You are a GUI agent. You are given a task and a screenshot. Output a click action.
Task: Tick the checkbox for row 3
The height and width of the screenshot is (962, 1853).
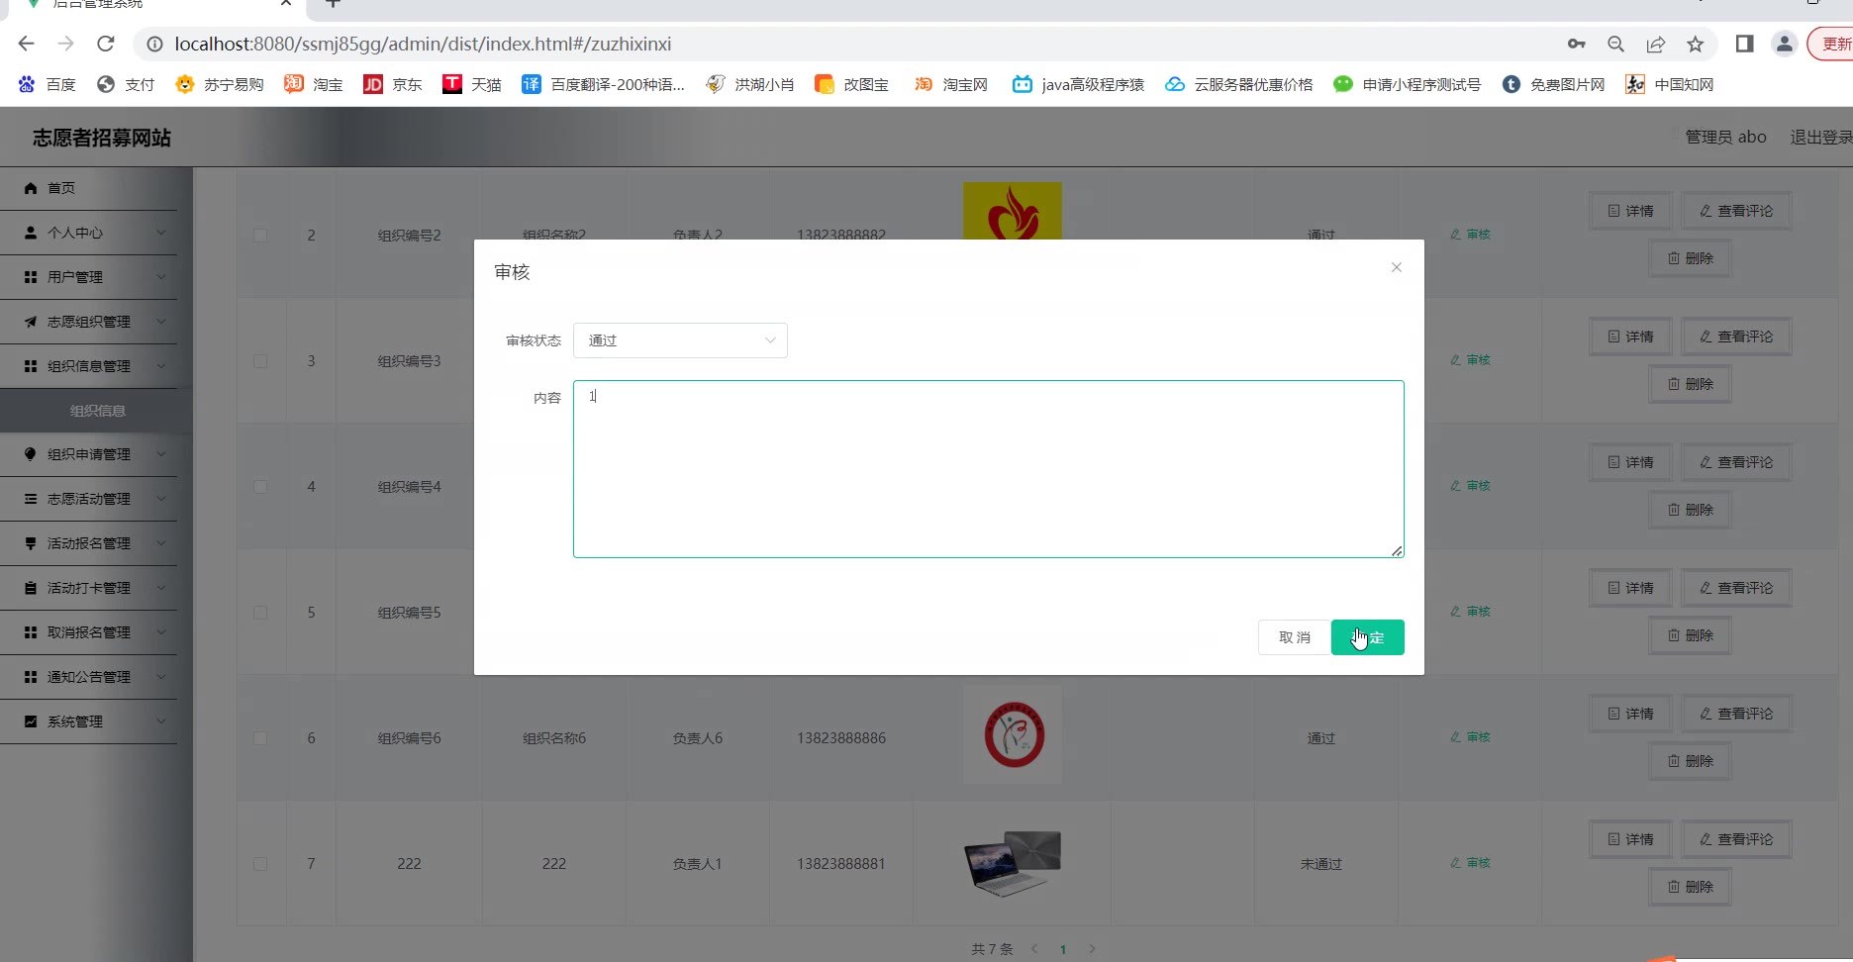point(260,361)
